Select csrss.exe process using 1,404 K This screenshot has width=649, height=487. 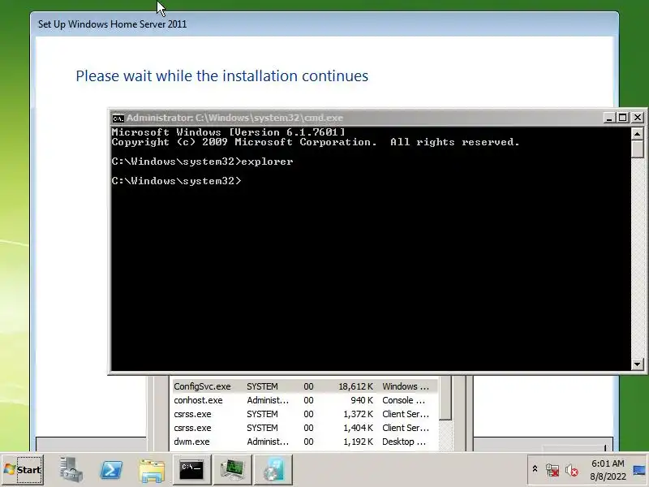305,428
